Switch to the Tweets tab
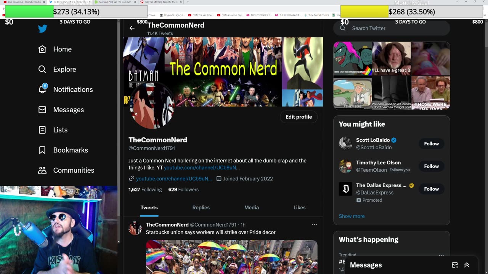 149,207
